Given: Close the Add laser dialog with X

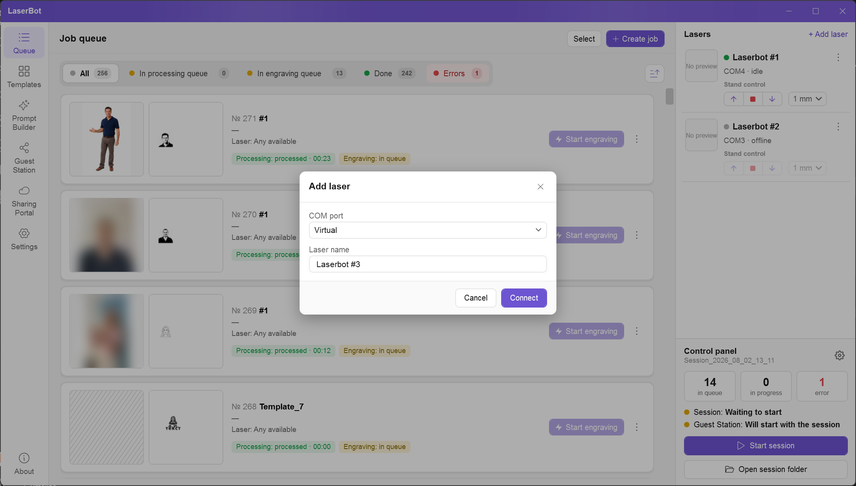Looking at the screenshot, I should [x=540, y=187].
